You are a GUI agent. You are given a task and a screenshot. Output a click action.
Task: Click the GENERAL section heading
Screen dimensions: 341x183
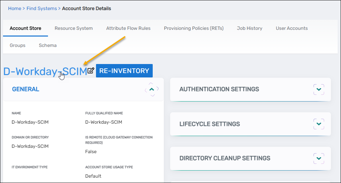click(26, 89)
